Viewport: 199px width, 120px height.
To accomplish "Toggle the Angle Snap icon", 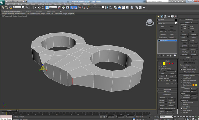I will pyautogui.click(x=76, y=7).
